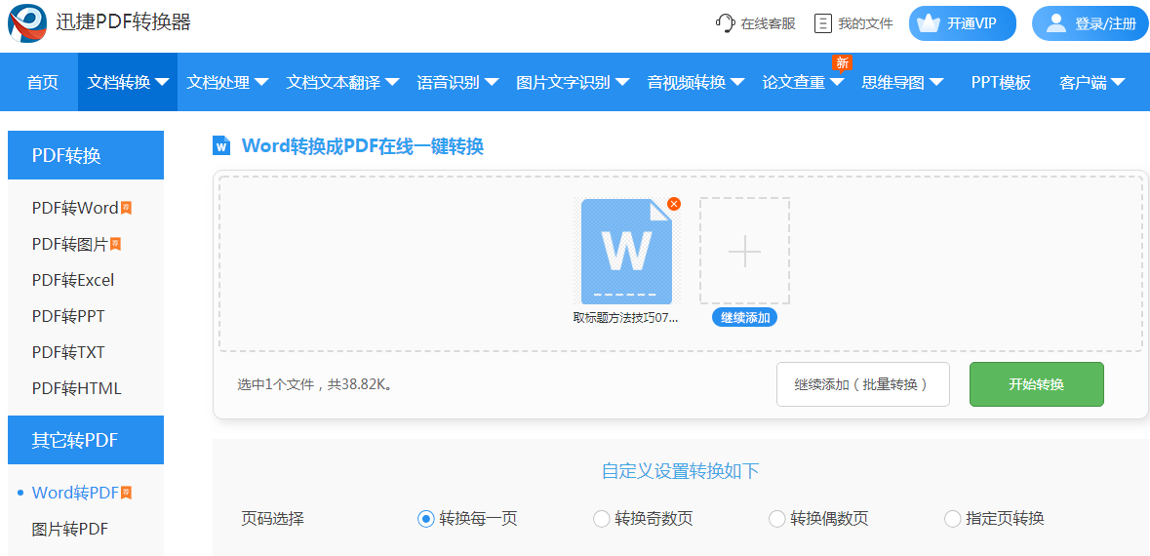Open the PPT模板 menu item
Image resolution: width=1150 pixels, height=556 pixels.
pos(1001,82)
